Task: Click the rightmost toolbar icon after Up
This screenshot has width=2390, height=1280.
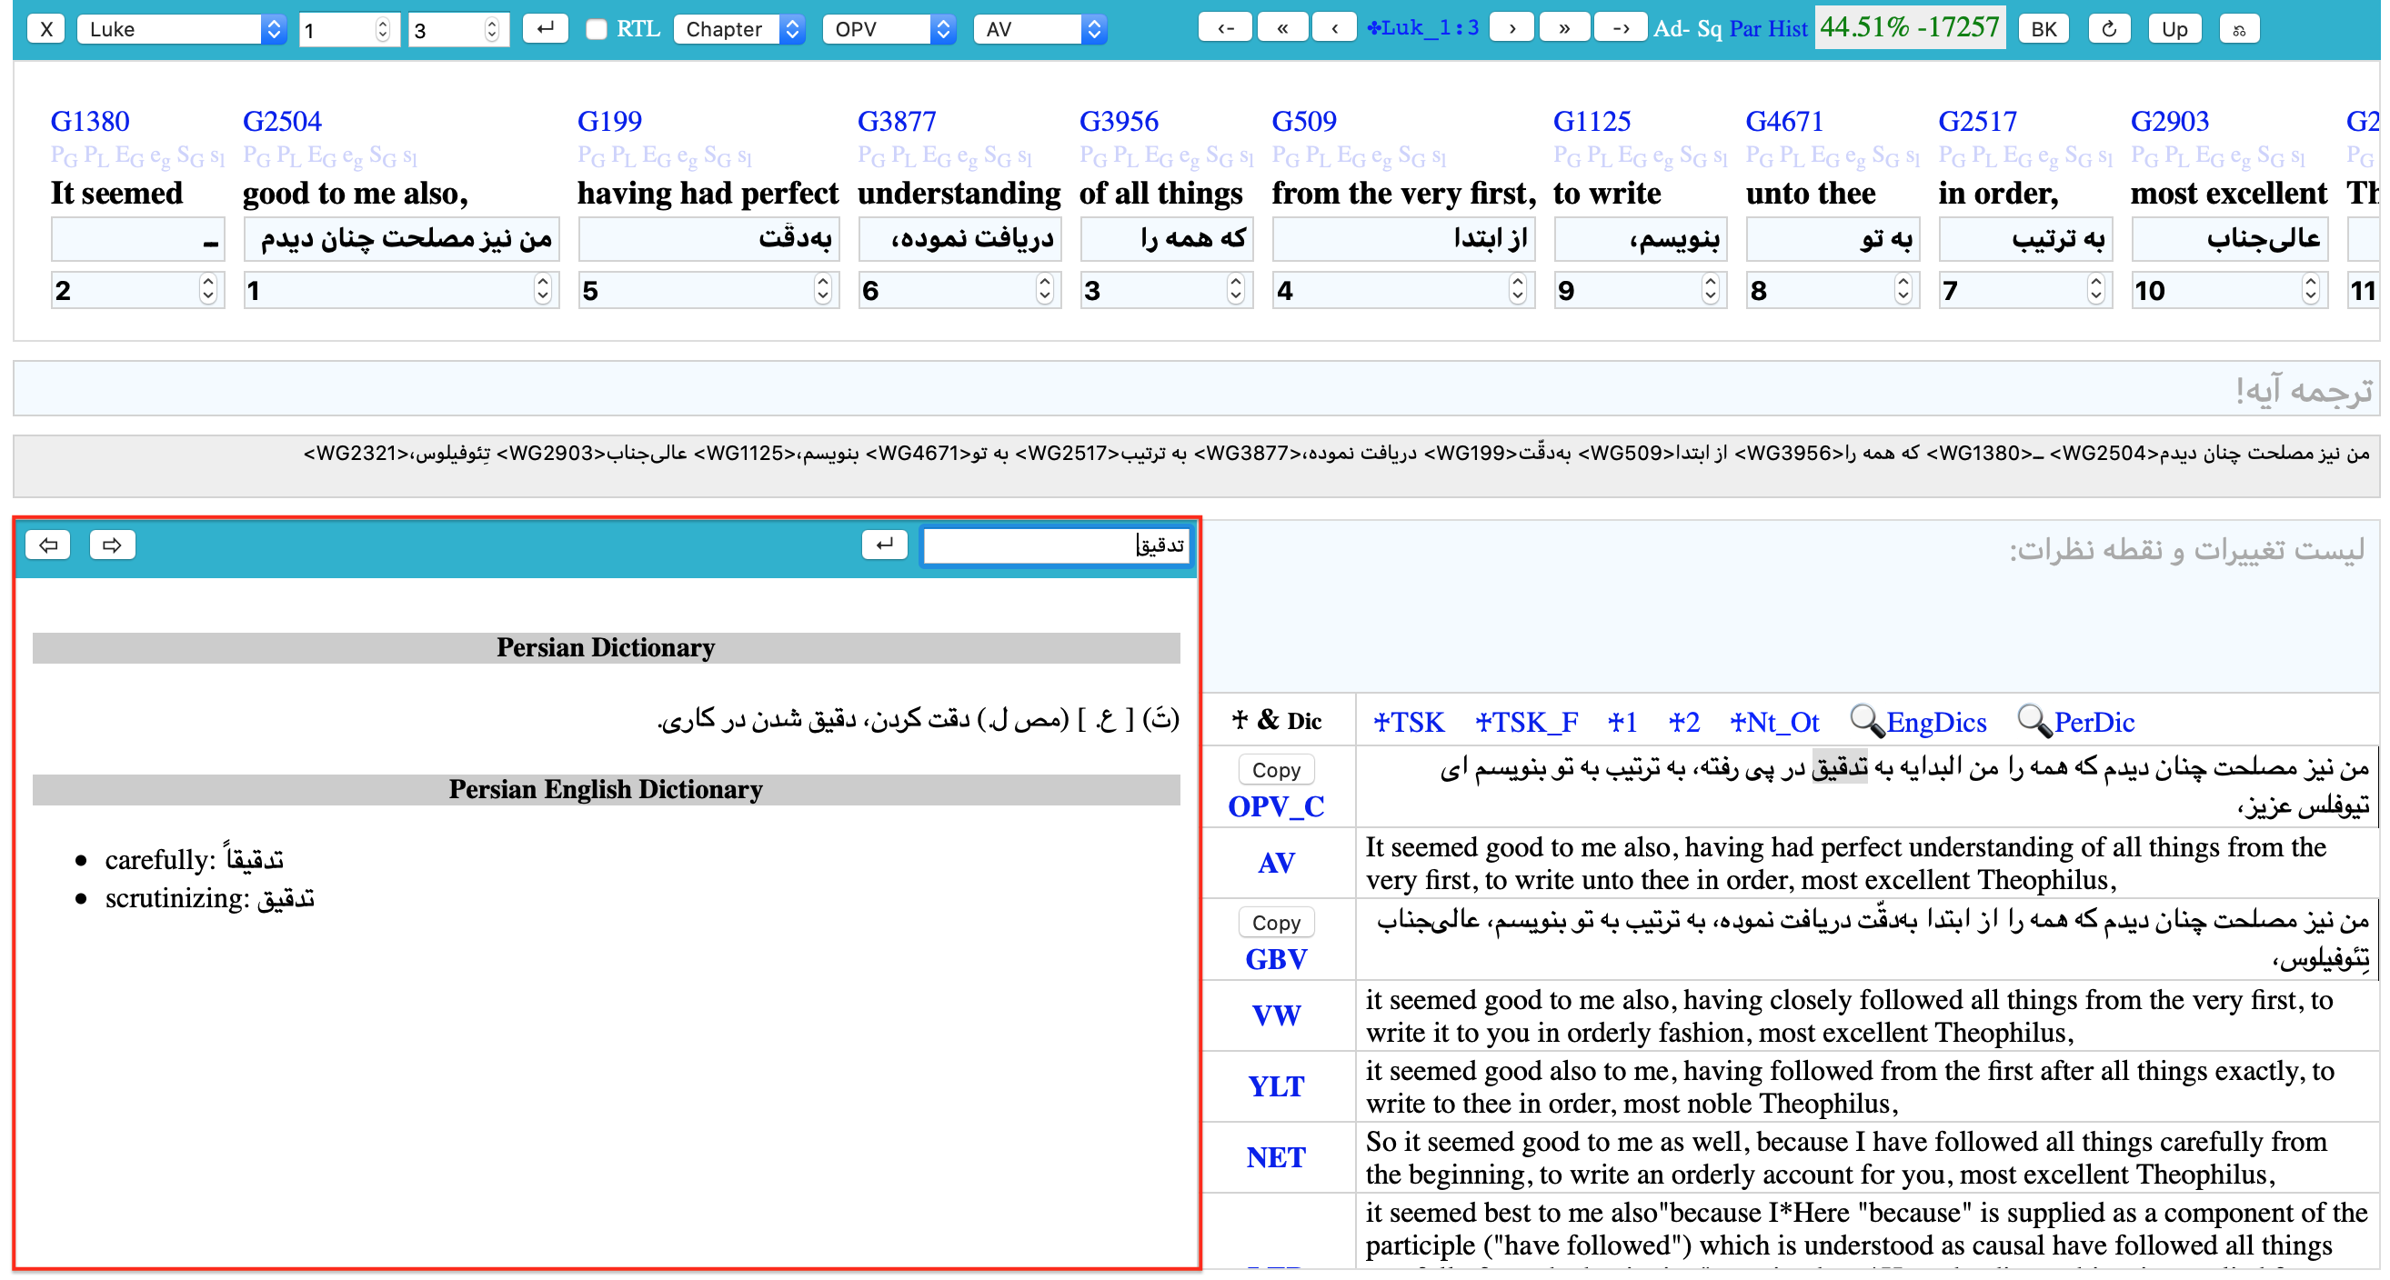Action: point(2239,29)
